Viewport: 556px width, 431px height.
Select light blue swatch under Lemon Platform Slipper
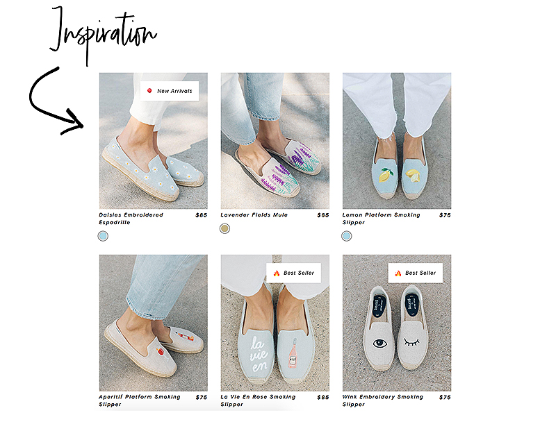(346, 236)
